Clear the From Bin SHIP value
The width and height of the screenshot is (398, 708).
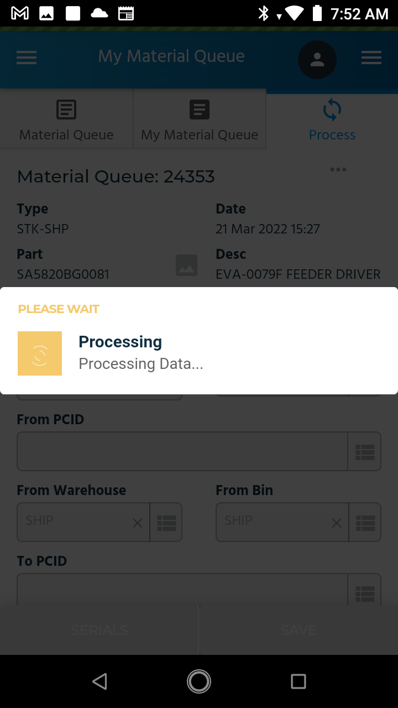pos(336,523)
